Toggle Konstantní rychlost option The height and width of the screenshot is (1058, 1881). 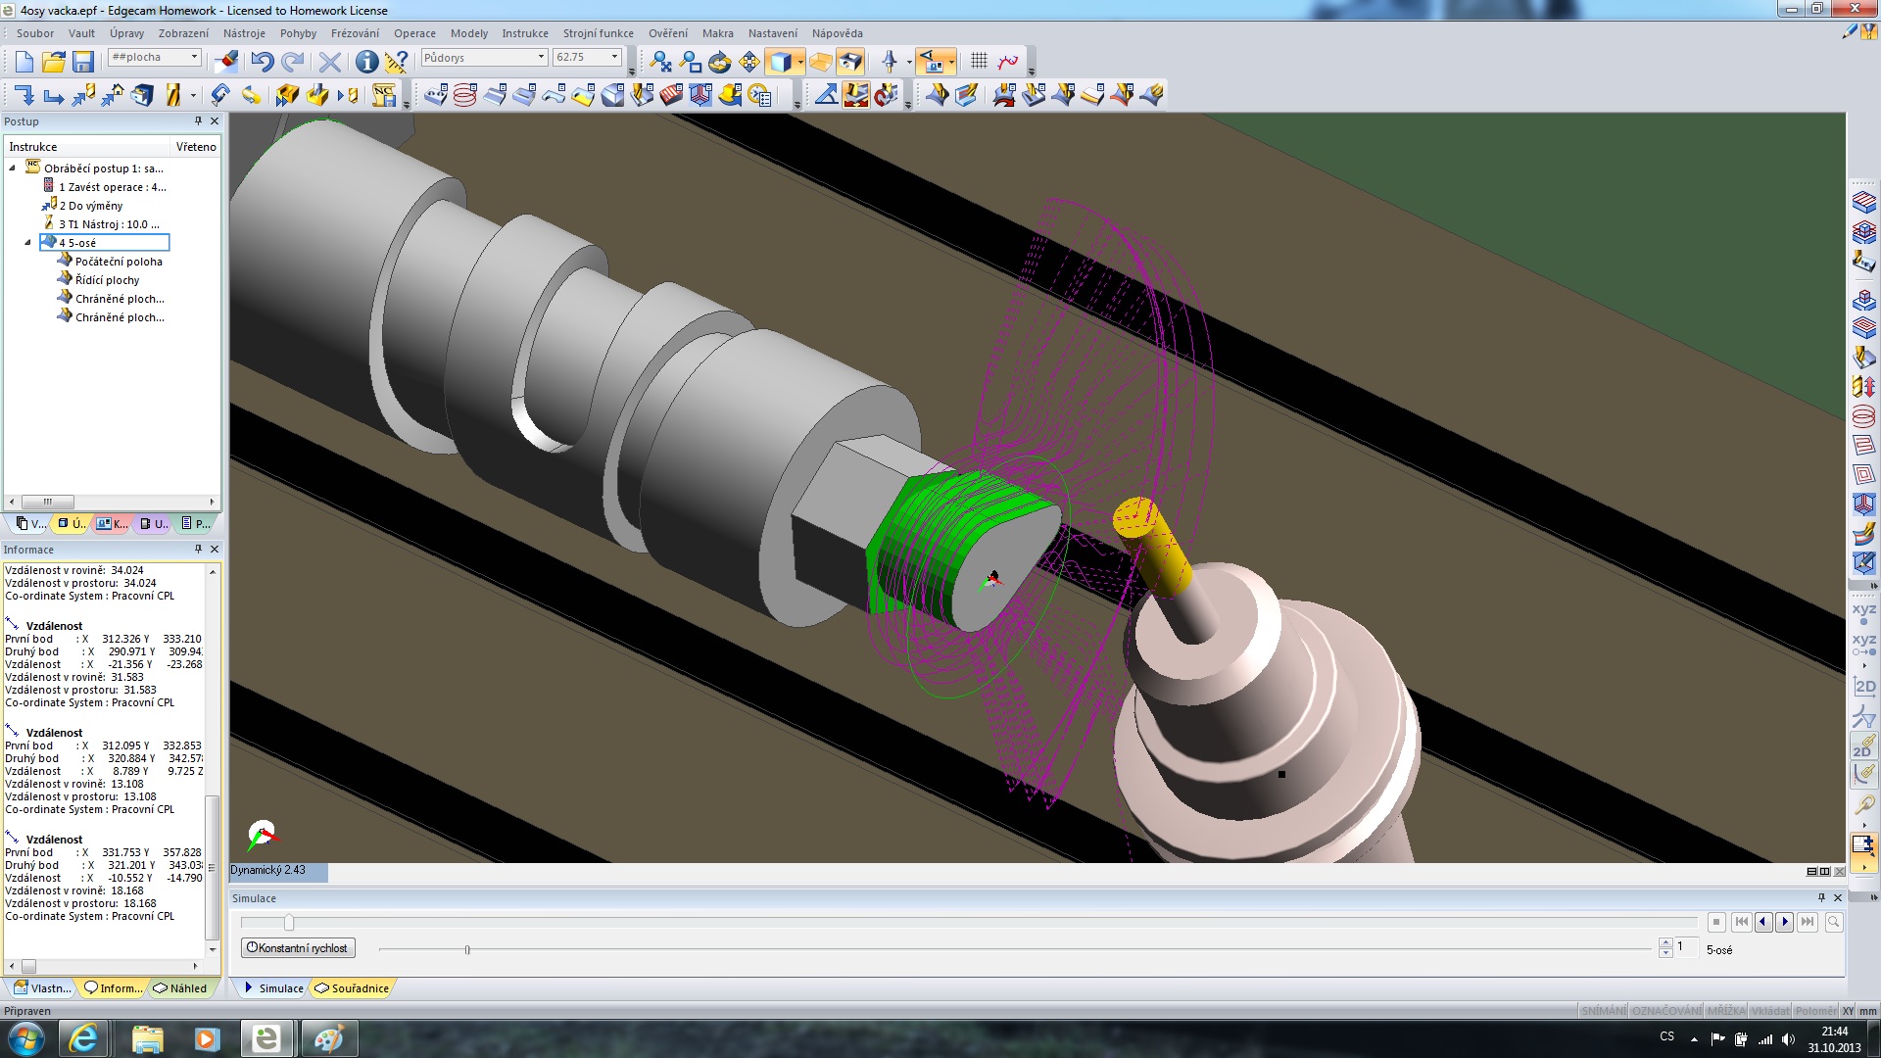(x=298, y=948)
